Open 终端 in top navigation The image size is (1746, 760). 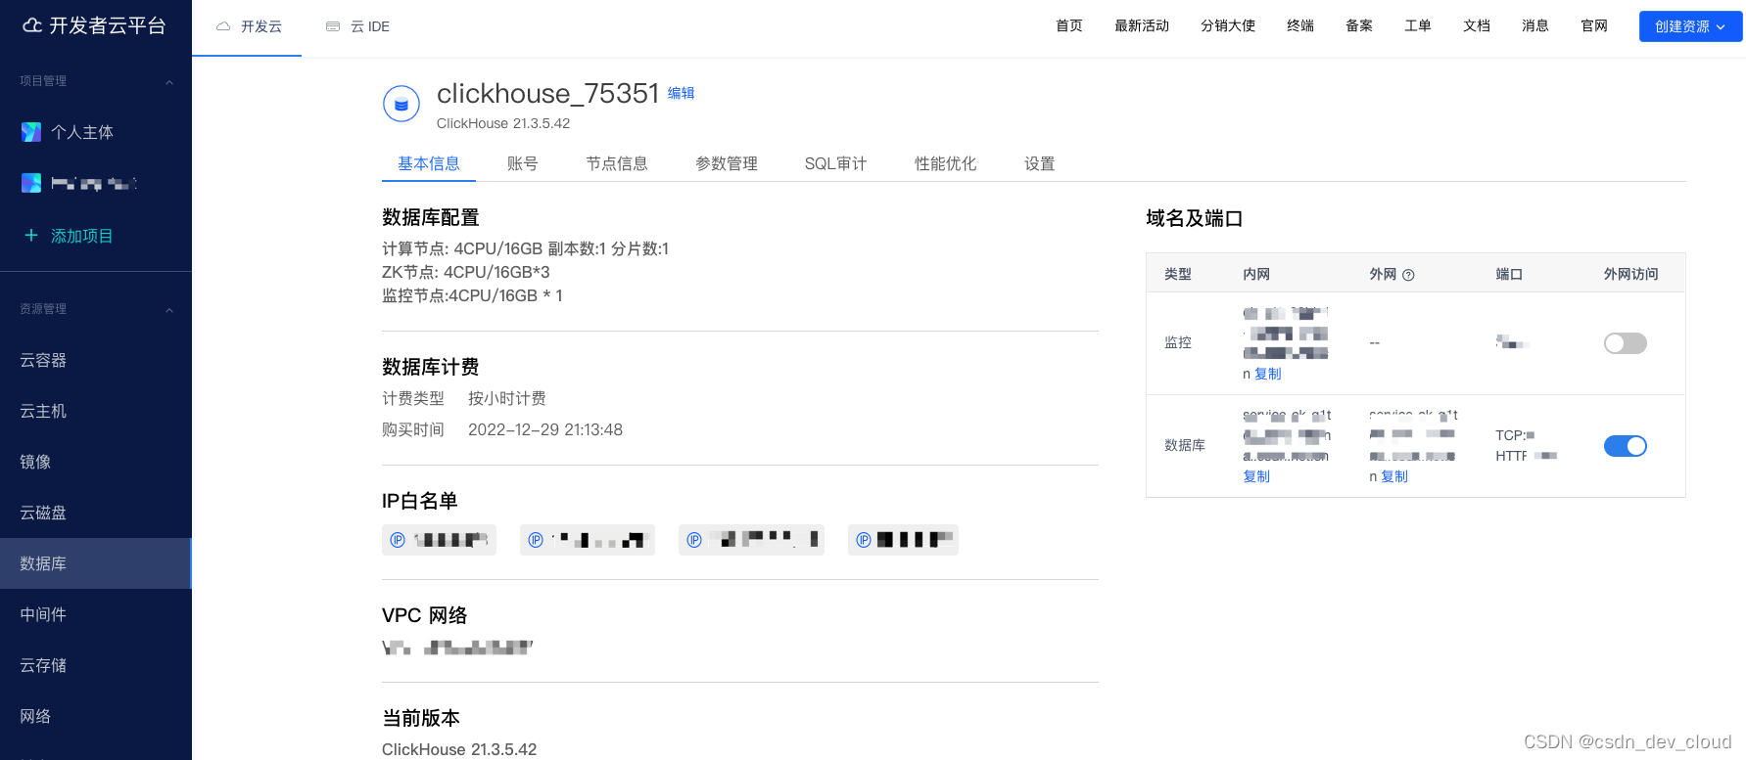[1300, 25]
